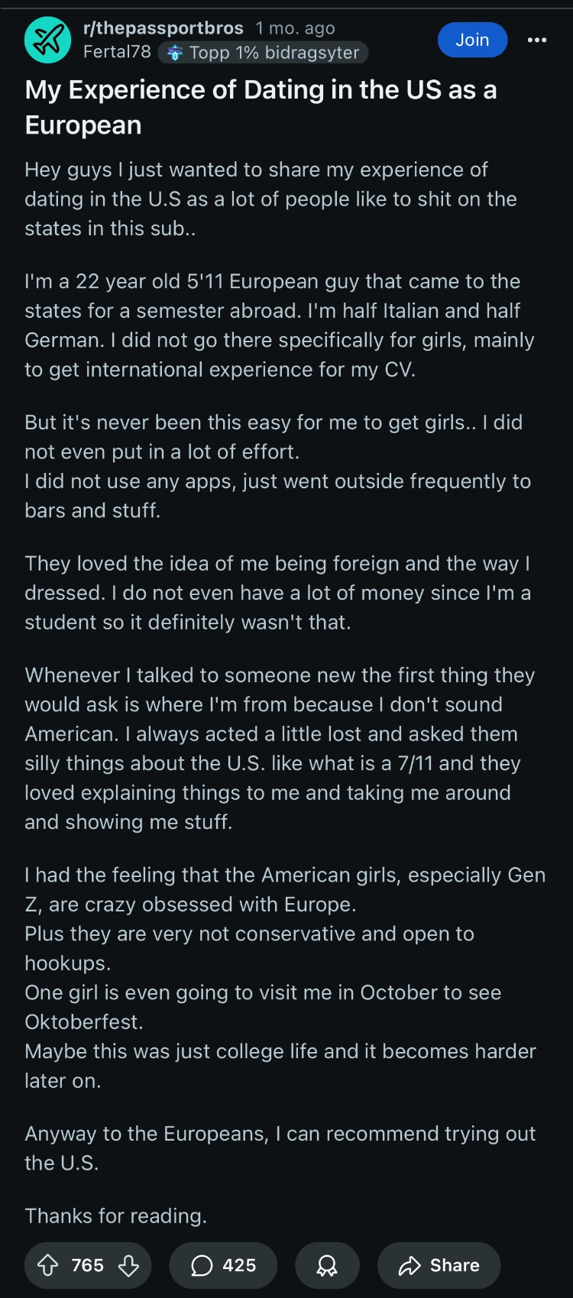Screen dimensions: 573x1298
Task: Click the line mentioning Oktoberfest visit
Action: pos(263,992)
